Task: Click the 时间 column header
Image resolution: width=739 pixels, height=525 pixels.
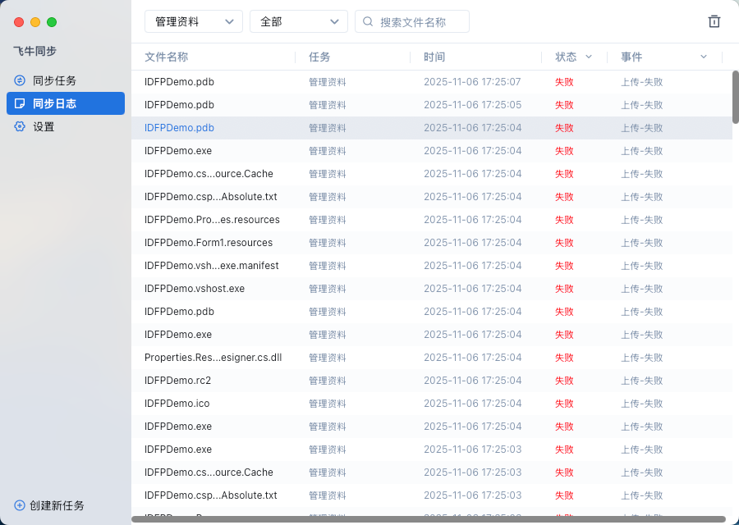Action: tap(434, 57)
